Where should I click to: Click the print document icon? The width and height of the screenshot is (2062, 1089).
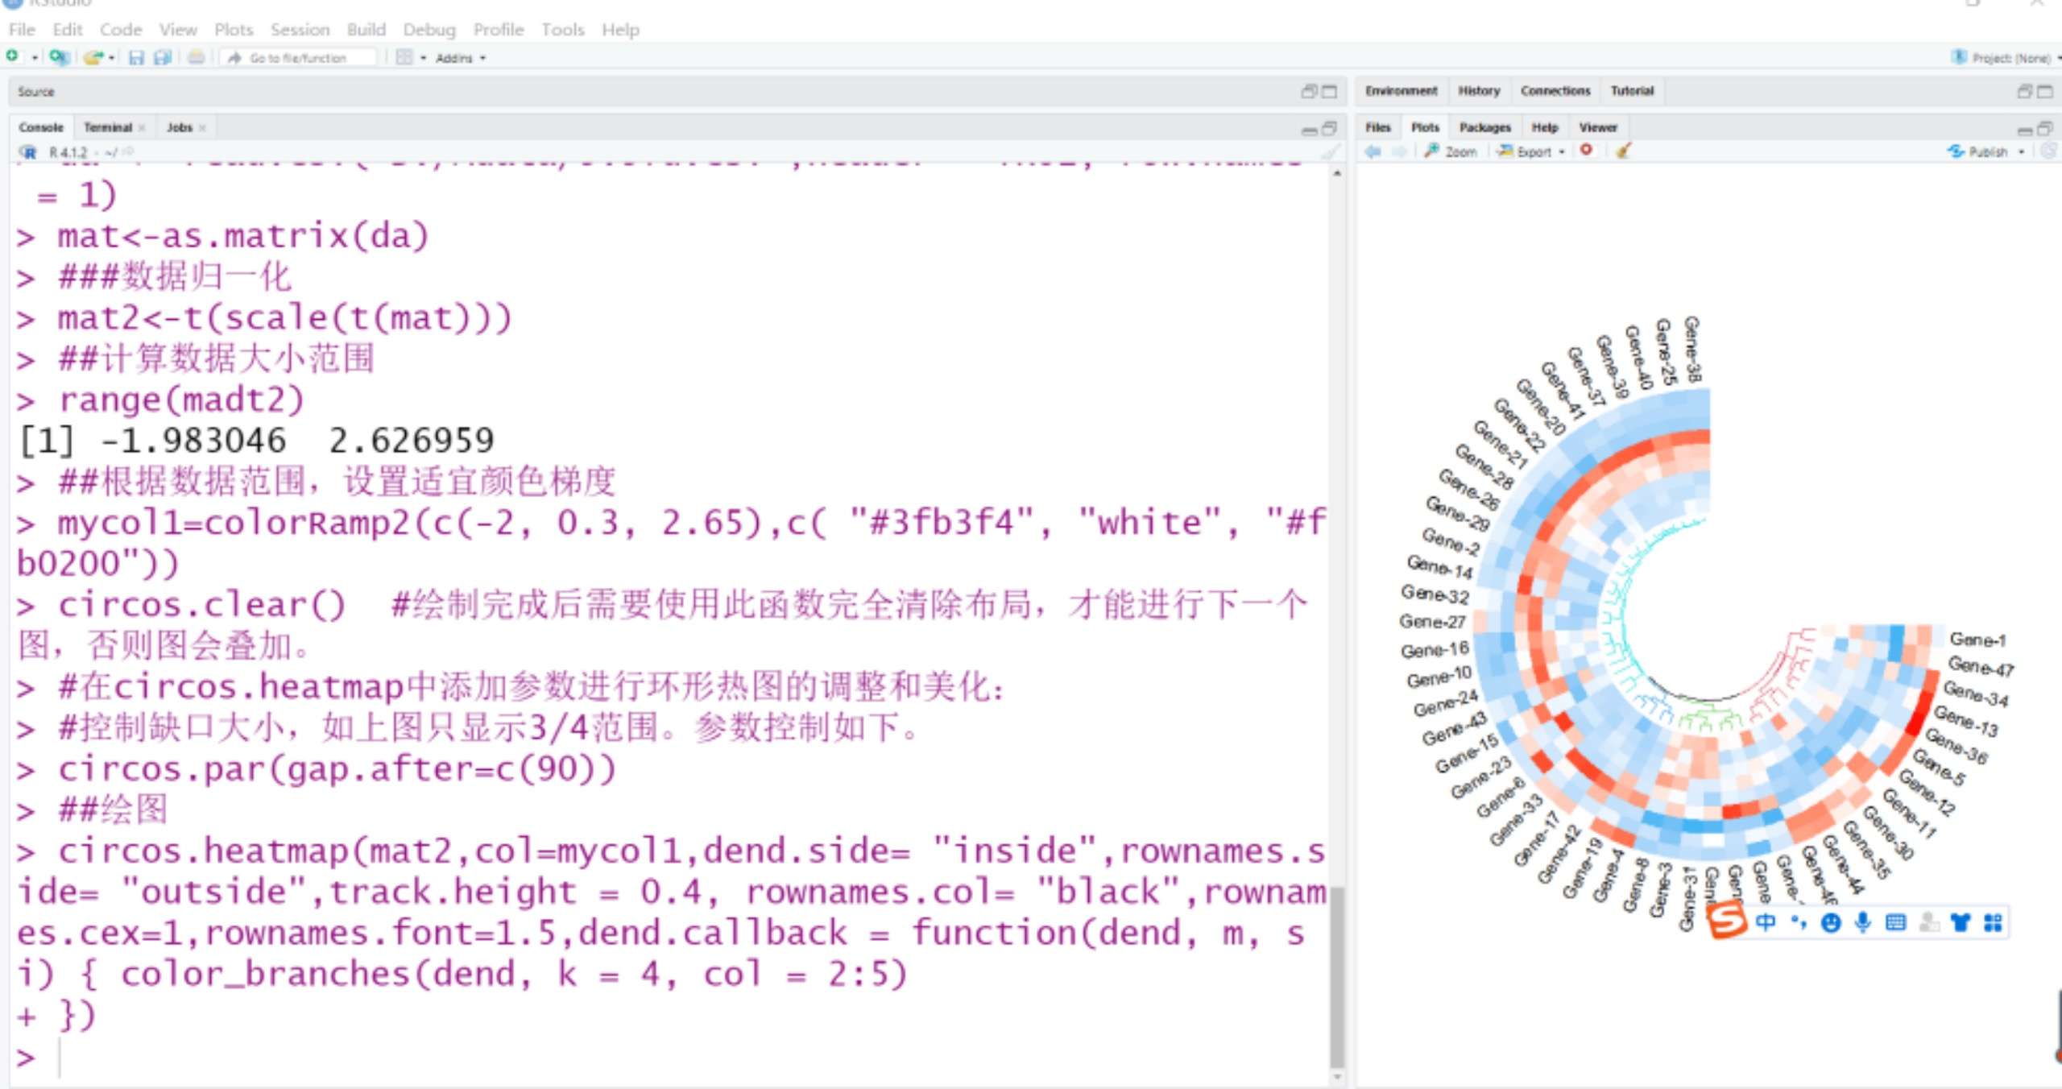(x=196, y=57)
